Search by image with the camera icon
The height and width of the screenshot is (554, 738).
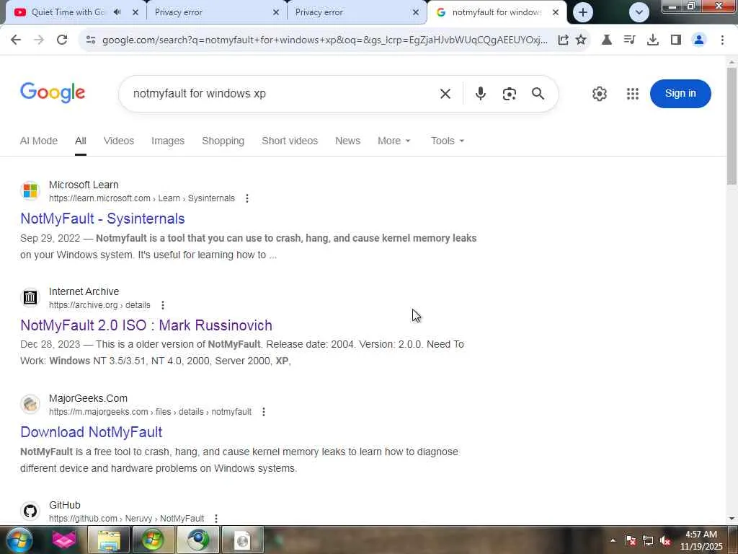(510, 94)
